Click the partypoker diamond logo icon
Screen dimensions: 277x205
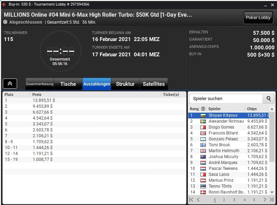click(4, 5)
